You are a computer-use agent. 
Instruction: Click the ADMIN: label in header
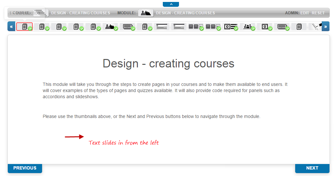click(292, 13)
